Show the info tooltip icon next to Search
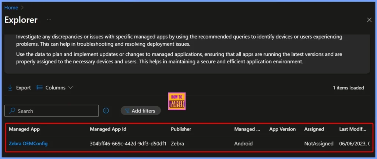This screenshot has width=377, height=159. pyautogui.click(x=106, y=111)
